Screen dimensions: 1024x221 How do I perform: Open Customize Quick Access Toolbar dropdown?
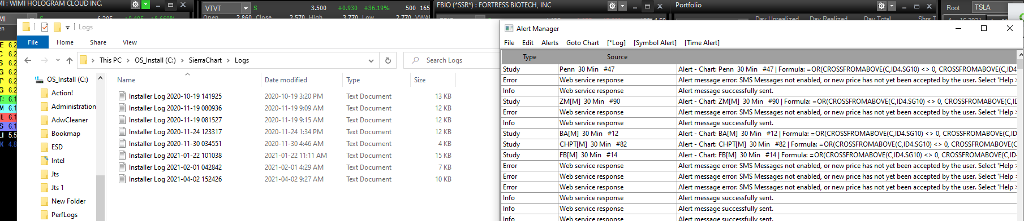pos(67,27)
